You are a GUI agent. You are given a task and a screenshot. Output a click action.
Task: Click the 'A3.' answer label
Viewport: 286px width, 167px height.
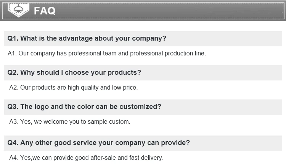pos(14,122)
